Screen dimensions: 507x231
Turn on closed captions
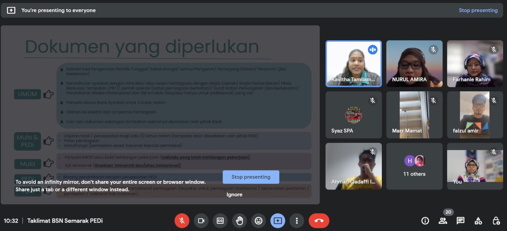click(220, 221)
